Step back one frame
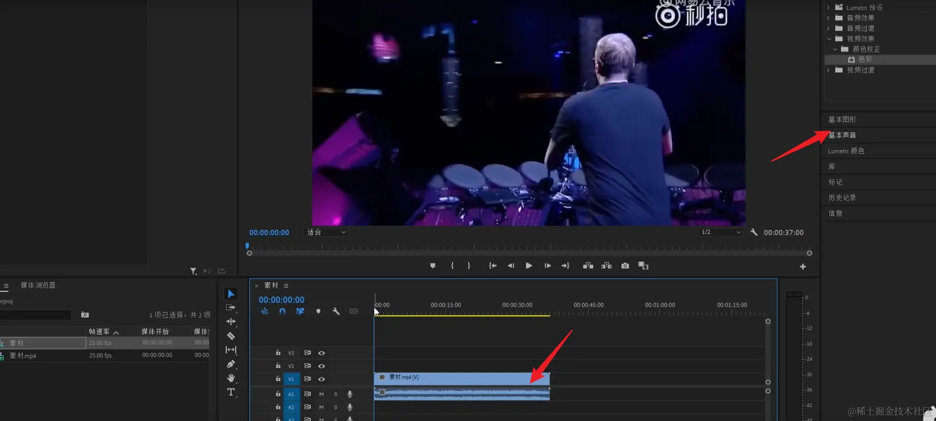 (510, 266)
